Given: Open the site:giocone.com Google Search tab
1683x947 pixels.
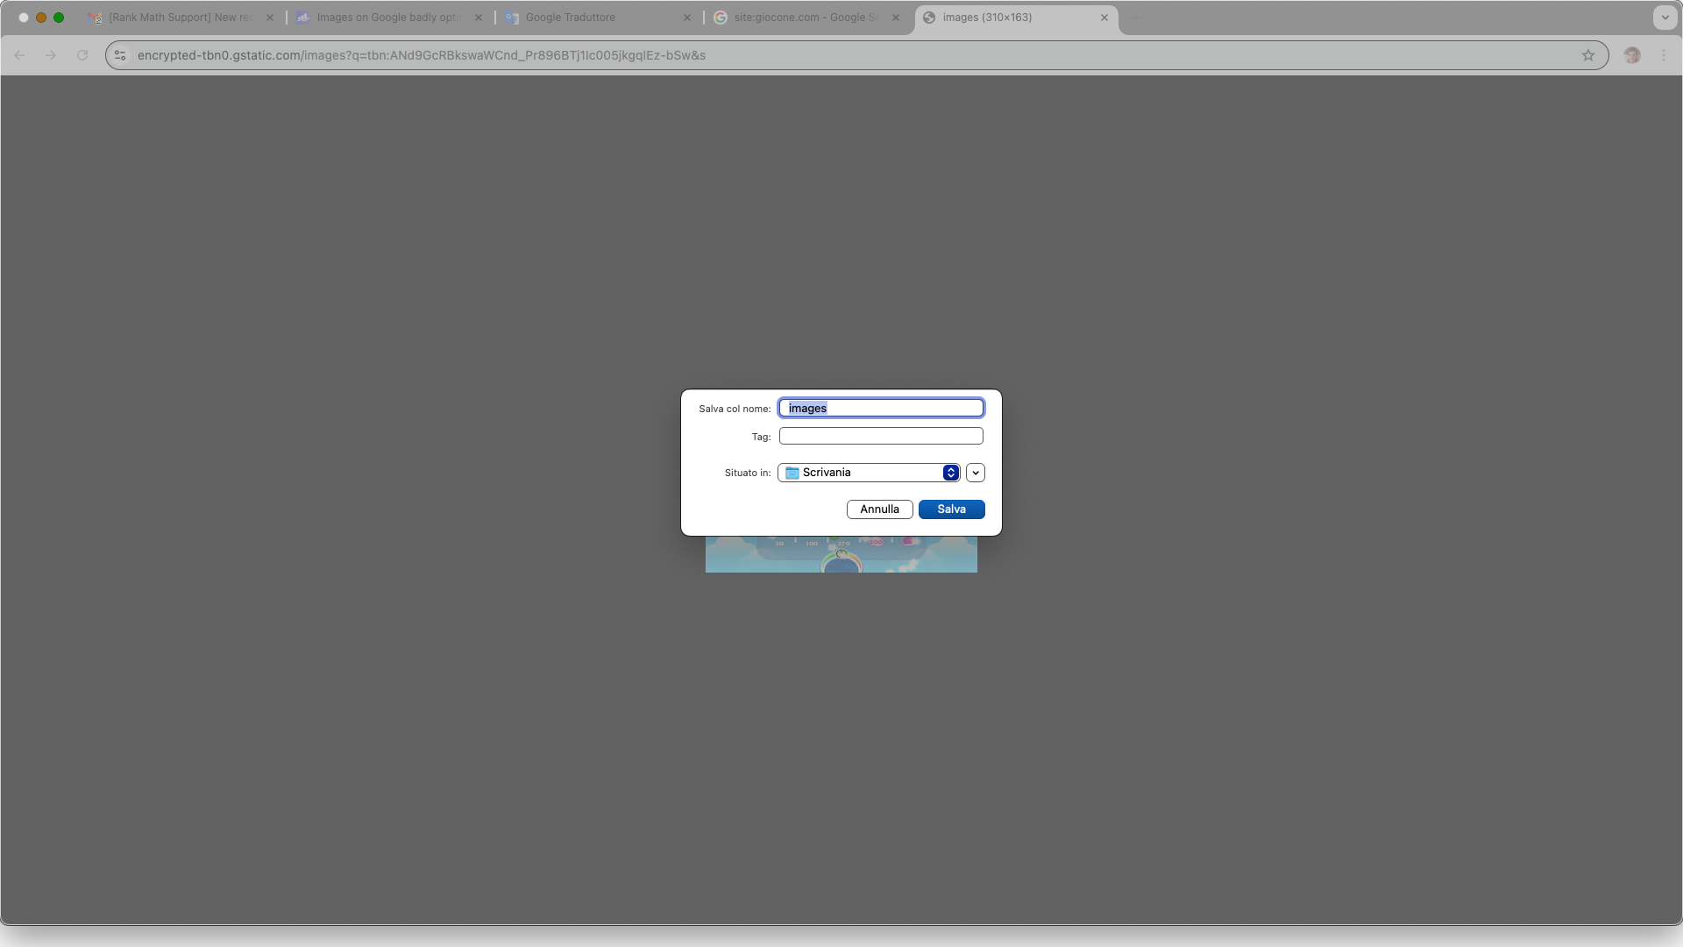Looking at the screenshot, I should [806, 18].
